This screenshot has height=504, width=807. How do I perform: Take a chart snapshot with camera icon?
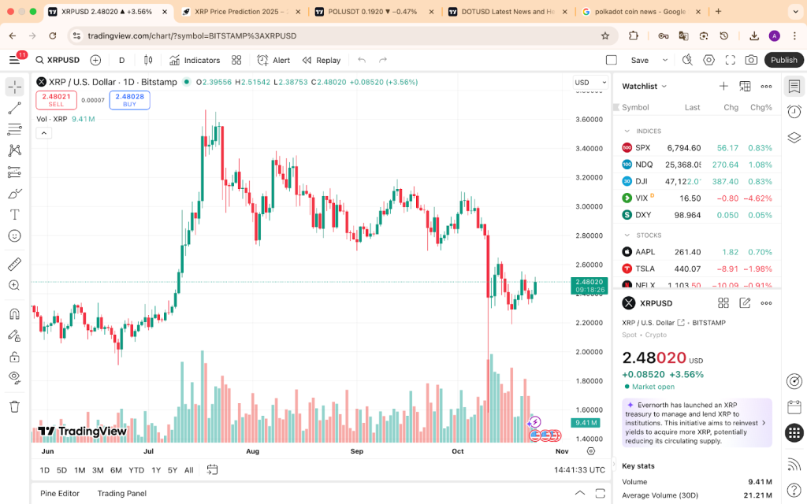(x=750, y=60)
